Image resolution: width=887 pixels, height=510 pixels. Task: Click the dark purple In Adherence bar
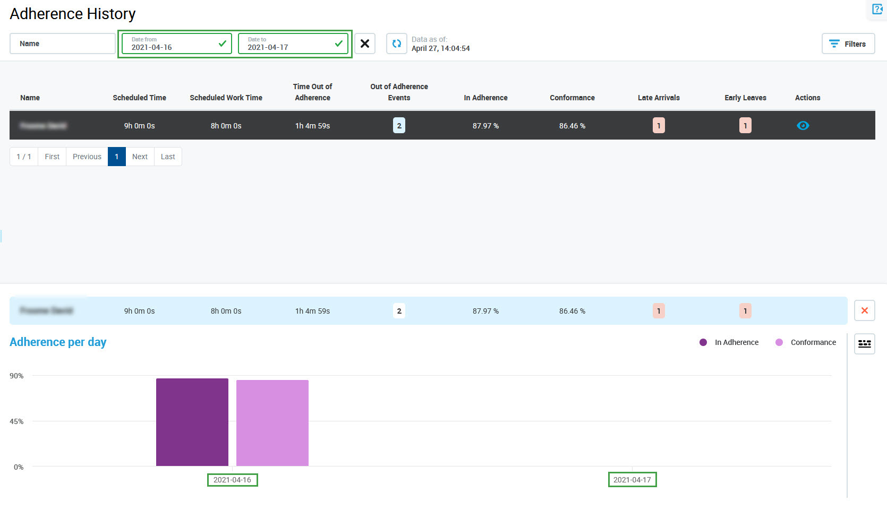click(192, 422)
